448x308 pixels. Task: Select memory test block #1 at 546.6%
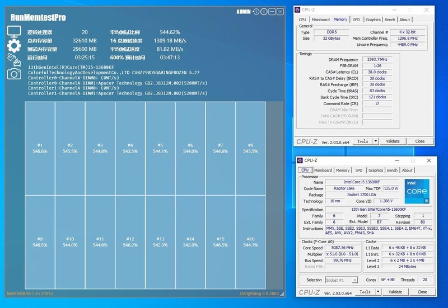(x=40, y=148)
